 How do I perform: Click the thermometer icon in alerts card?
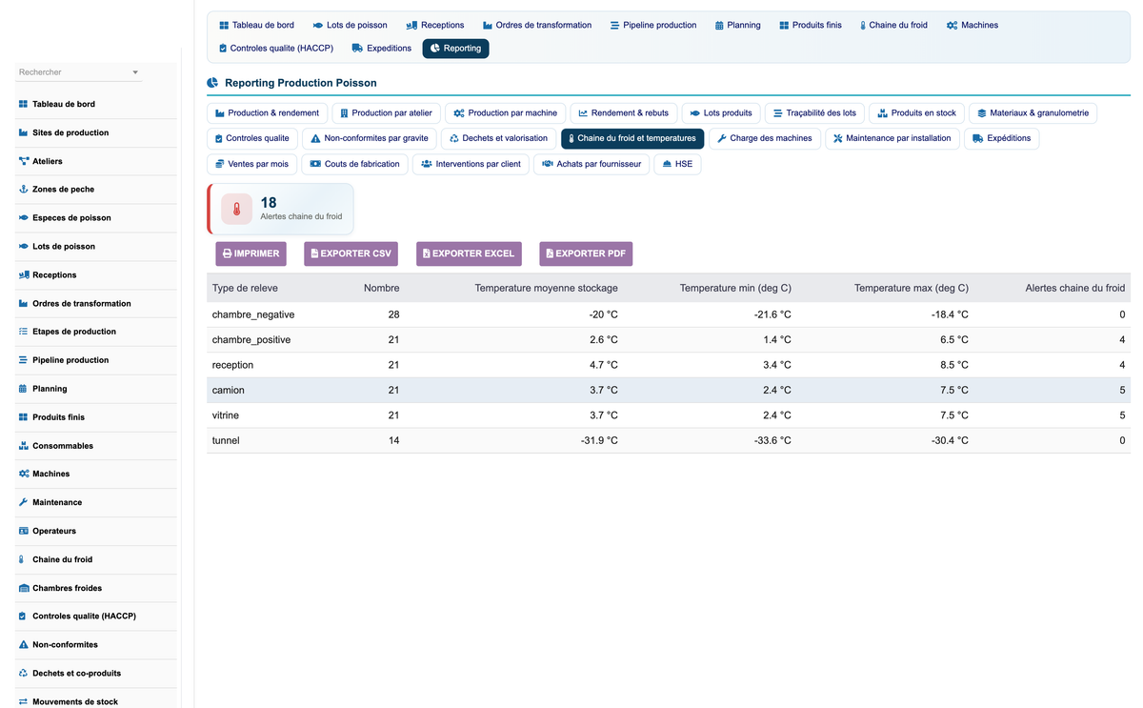[x=236, y=209]
